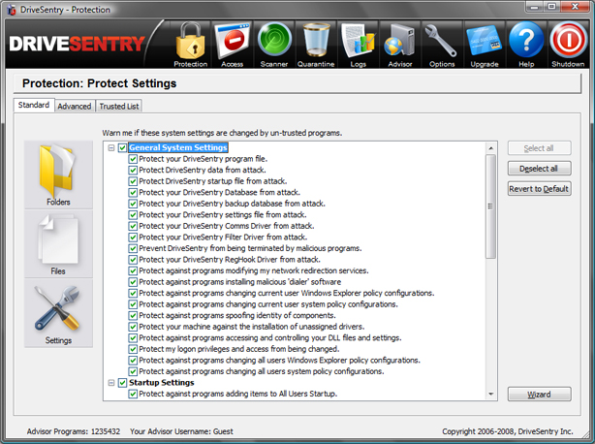Viewport: 595px width, 444px height.
Task: Select the Files sidebar icon
Action: [x=58, y=244]
